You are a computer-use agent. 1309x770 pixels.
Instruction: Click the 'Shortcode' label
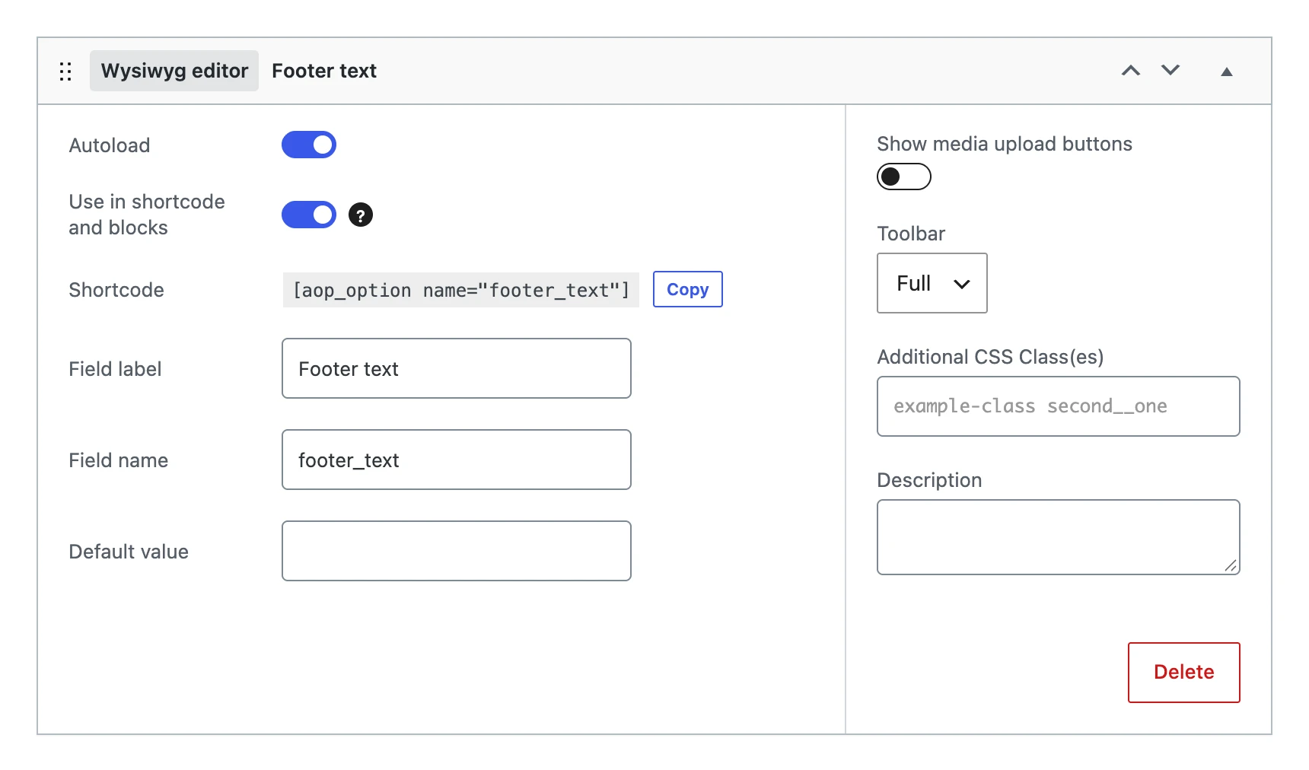pos(116,290)
